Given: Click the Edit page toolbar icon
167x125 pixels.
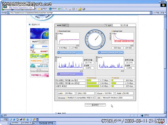Looking at the screenshot, I should tap(73, 9).
